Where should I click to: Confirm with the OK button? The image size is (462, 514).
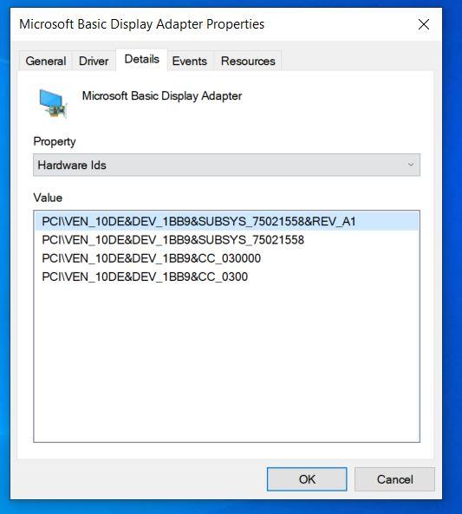[307, 479]
